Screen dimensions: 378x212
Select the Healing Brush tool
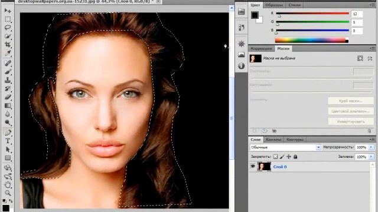[8, 63]
